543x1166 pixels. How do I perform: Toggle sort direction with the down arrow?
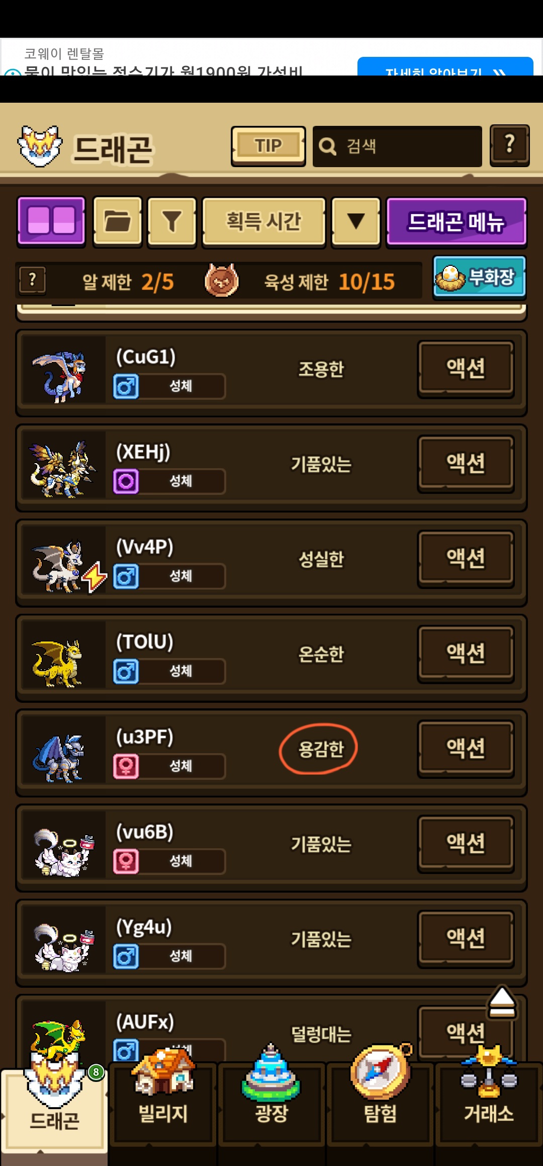[x=356, y=222]
